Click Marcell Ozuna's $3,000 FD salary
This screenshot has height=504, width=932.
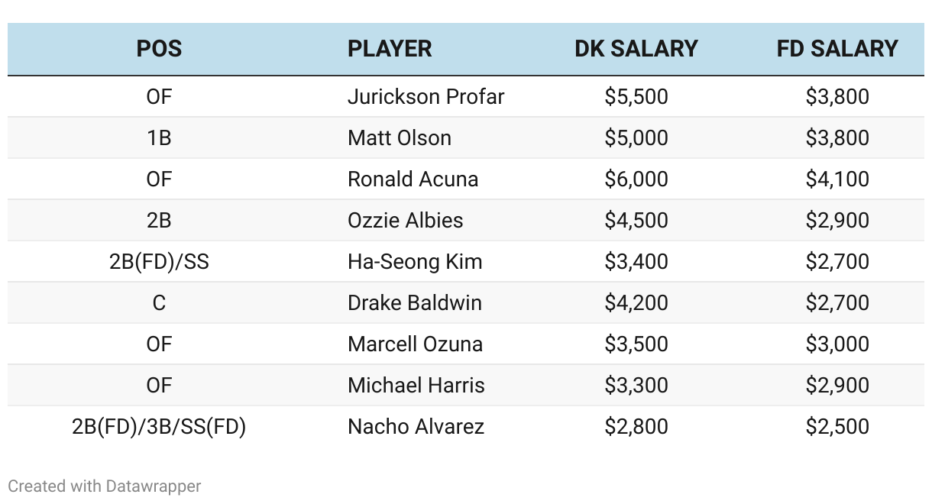tap(837, 344)
